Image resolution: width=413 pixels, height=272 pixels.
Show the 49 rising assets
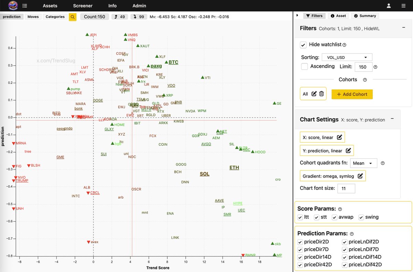(119, 17)
